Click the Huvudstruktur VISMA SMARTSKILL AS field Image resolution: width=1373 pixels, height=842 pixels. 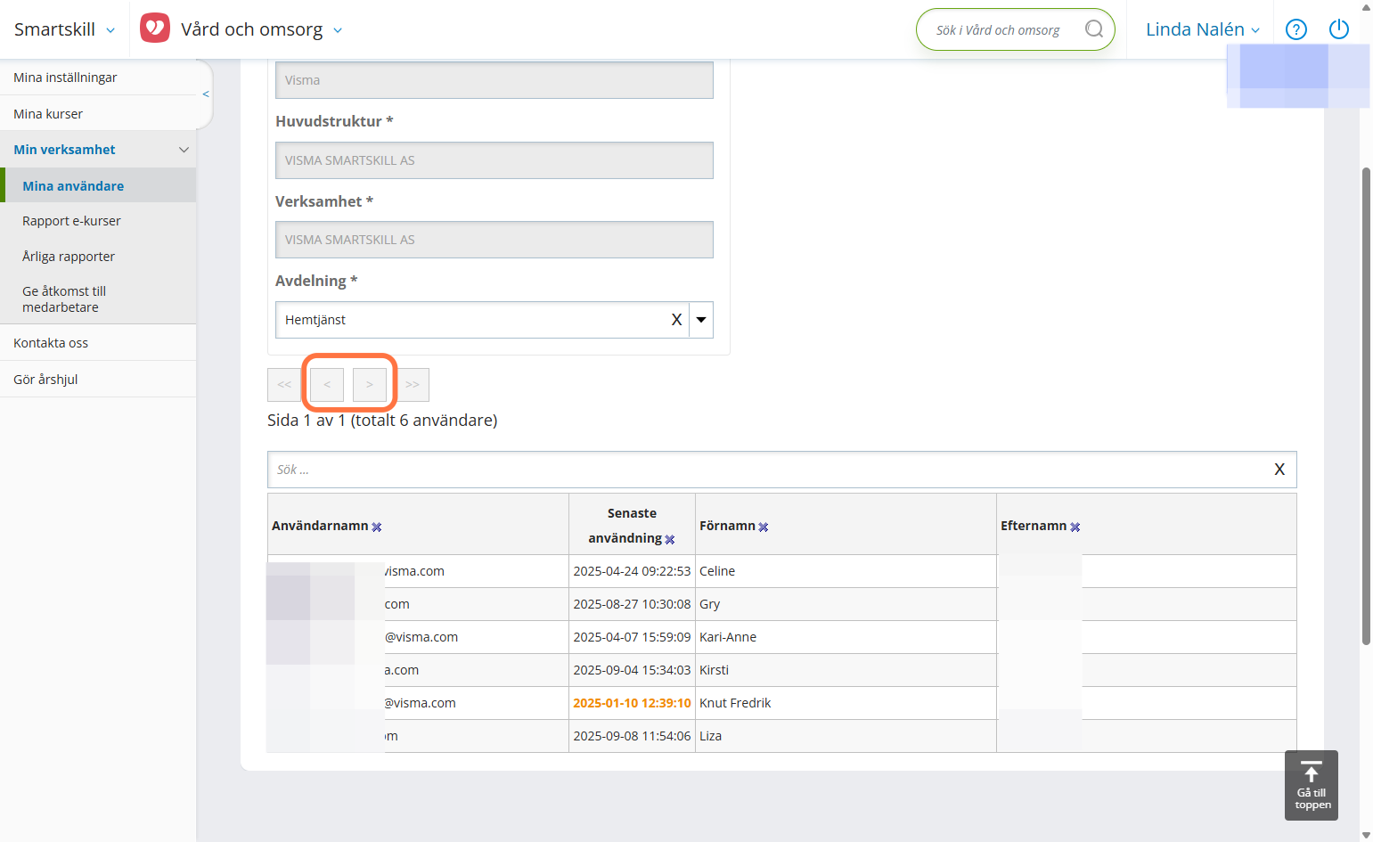pyautogui.click(x=494, y=160)
